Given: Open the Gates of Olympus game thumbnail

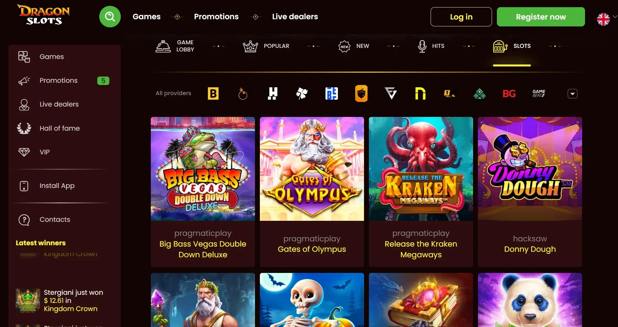Looking at the screenshot, I should (x=312, y=169).
